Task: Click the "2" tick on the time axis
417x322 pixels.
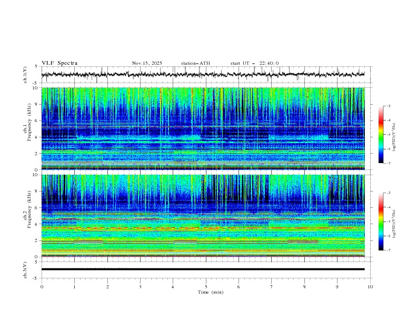Action: [x=107, y=287]
